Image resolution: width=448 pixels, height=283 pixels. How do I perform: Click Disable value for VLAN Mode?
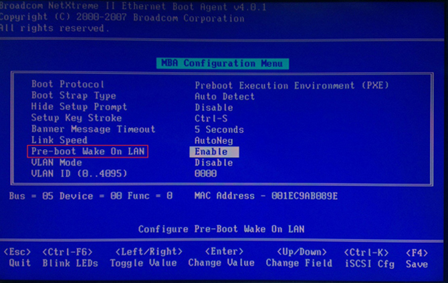pos(214,163)
